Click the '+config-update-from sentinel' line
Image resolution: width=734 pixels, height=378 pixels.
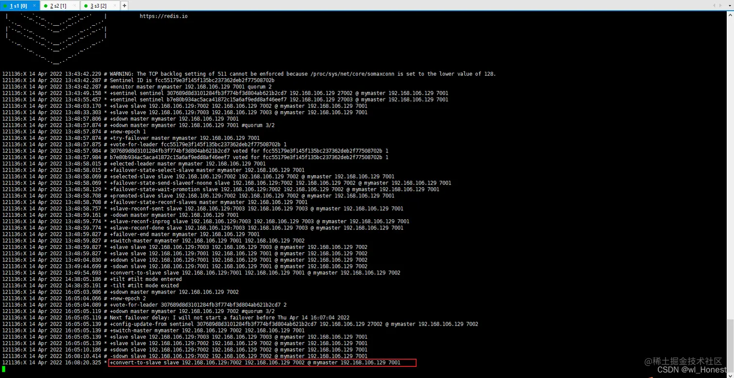tap(240, 324)
